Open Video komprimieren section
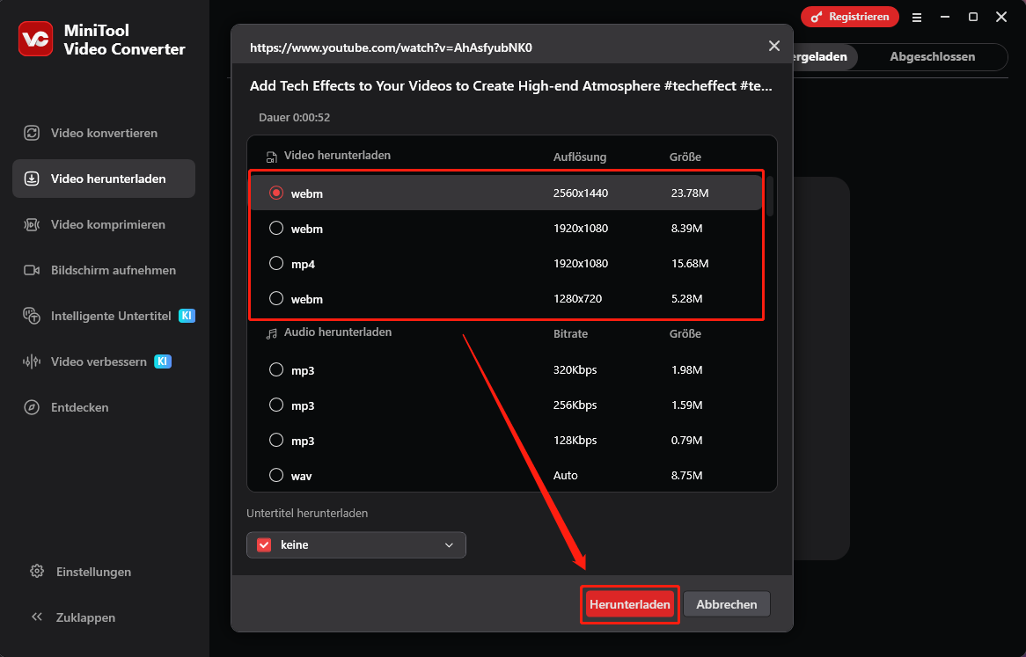This screenshot has width=1026, height=657. point(103,224)
